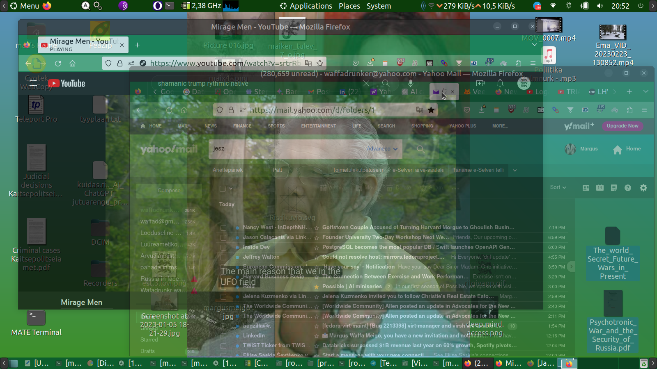Open Yahoo Mail notepad panel icon
Viewport: 657px width, 369px height.
(x=614, y=188)
